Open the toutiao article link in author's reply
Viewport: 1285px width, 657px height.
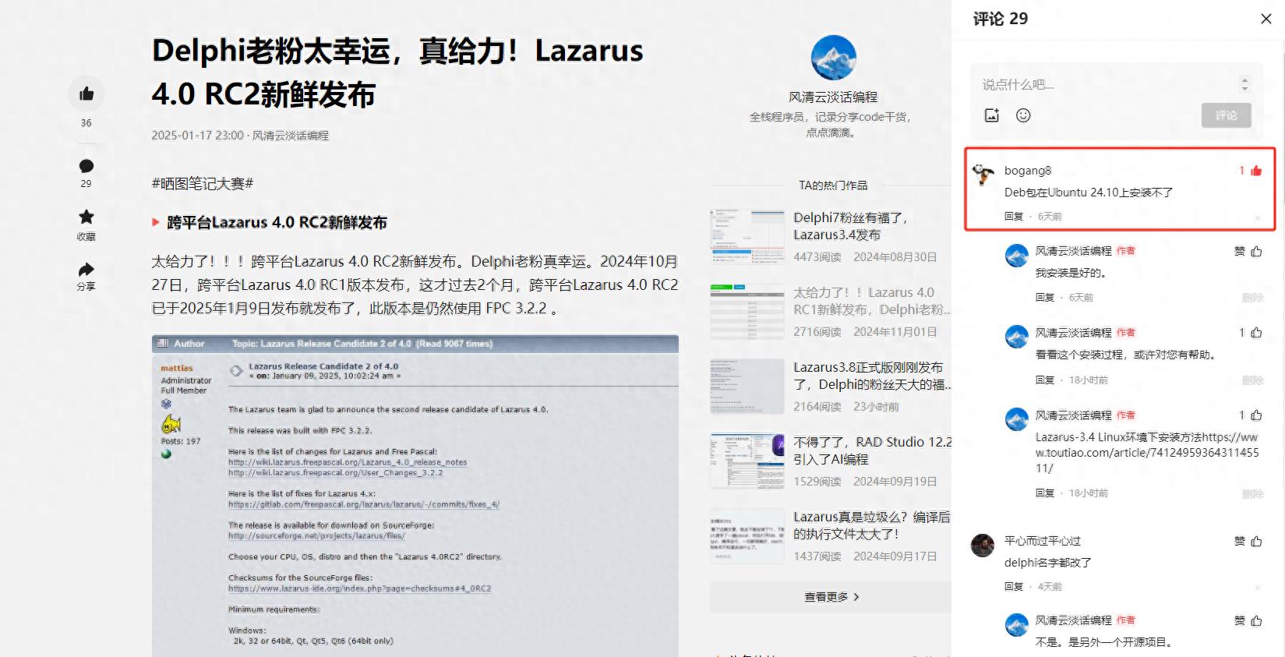(x=1147, y=453)
